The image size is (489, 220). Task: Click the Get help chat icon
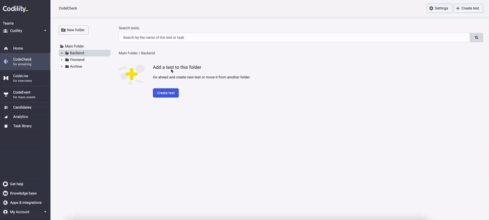coord(5,184)
